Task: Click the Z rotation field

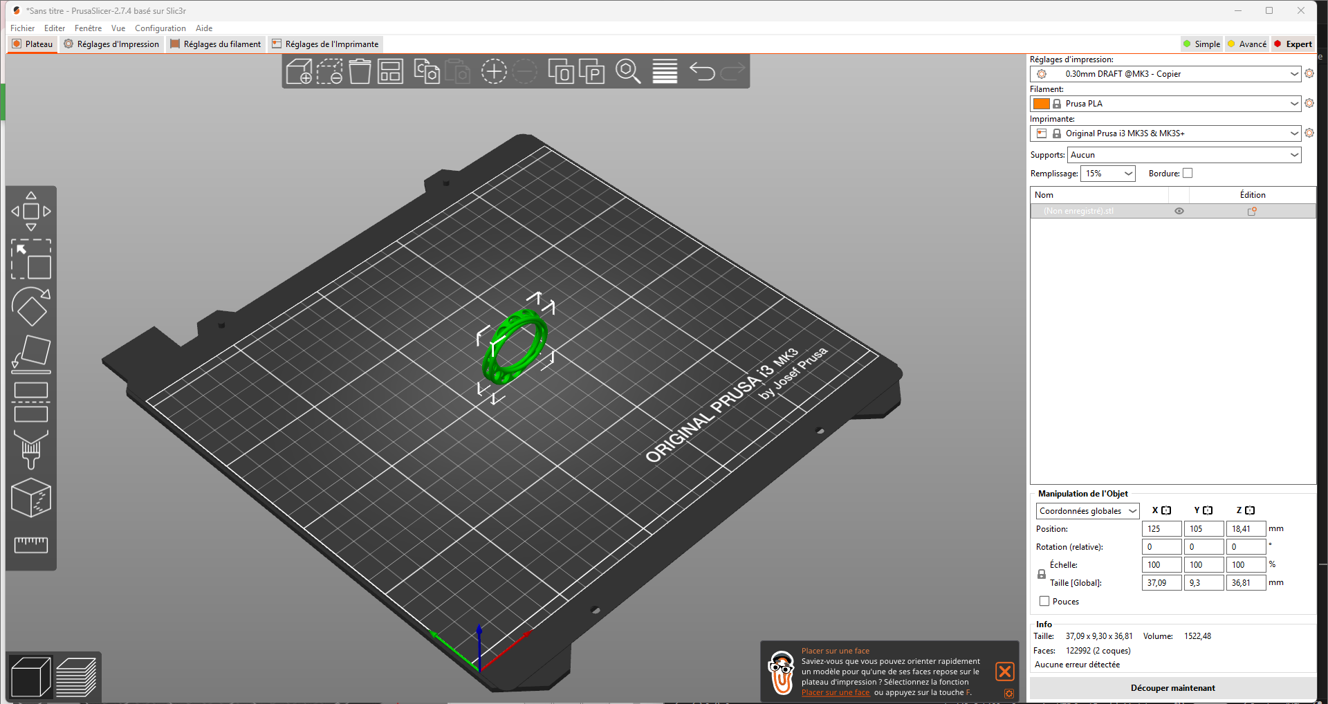Action: point(1246,546)
